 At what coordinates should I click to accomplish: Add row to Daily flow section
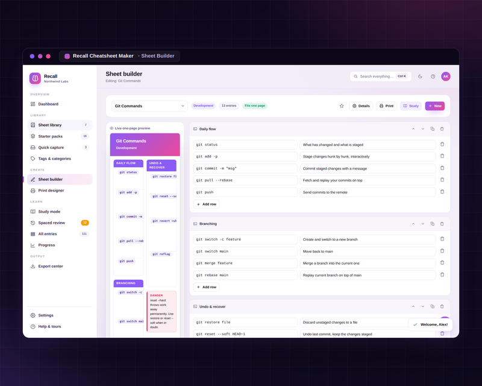[206, 204]
